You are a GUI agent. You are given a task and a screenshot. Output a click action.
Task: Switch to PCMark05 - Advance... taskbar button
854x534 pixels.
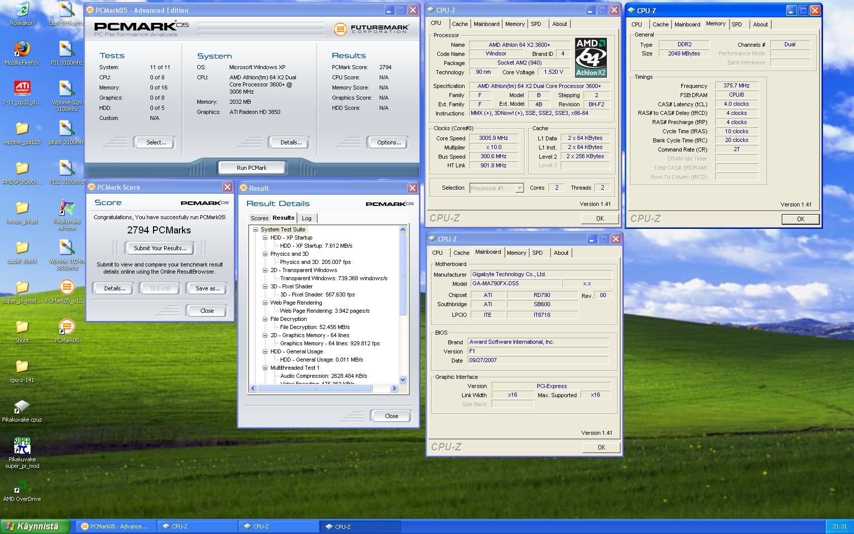point(116,527)
